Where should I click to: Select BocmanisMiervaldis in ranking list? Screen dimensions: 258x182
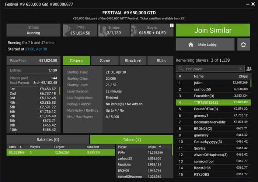click(x=213, y=122)
